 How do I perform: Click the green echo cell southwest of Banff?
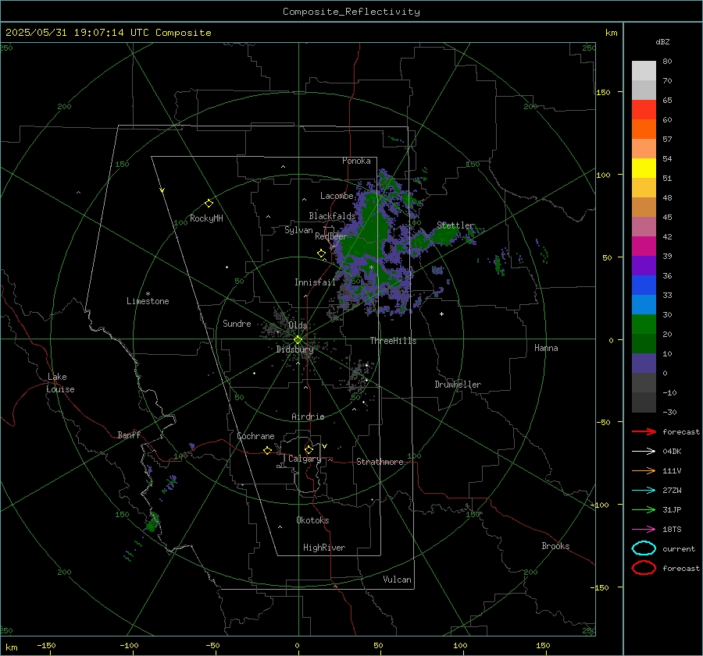[152, 522]
